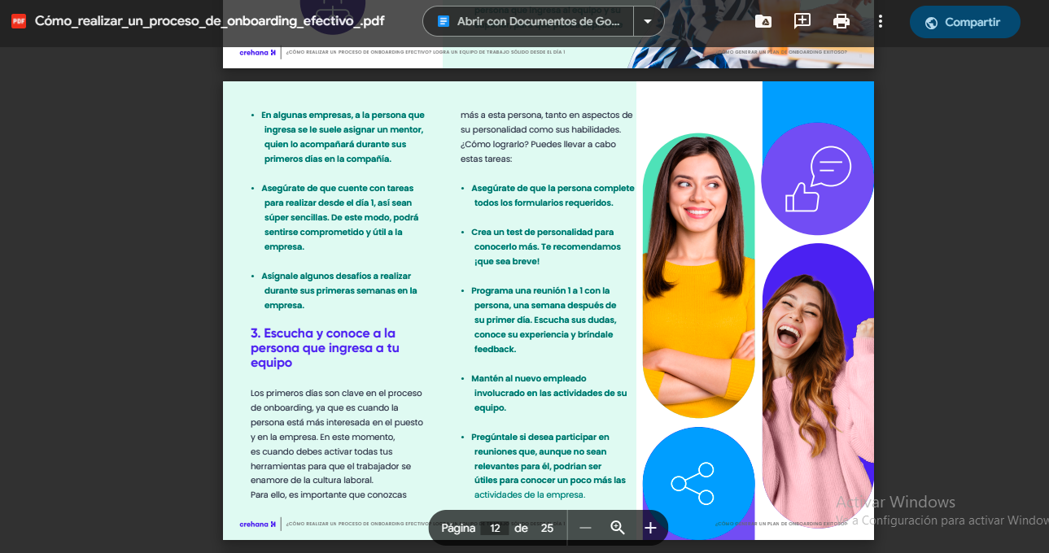Viewport: 1049px width, 553px height.
Task: Click the globe icon on the Compartir button
Action: (930, 22)
